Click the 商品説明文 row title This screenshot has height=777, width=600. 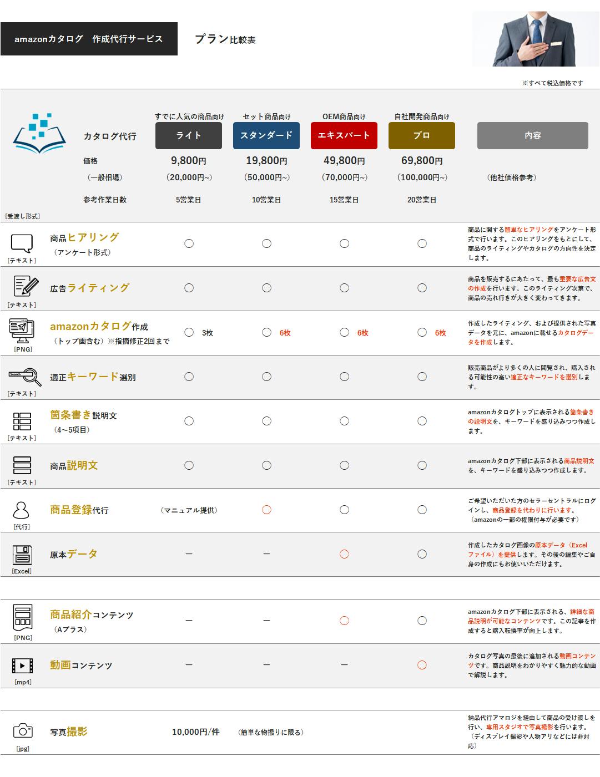(74, 465)
